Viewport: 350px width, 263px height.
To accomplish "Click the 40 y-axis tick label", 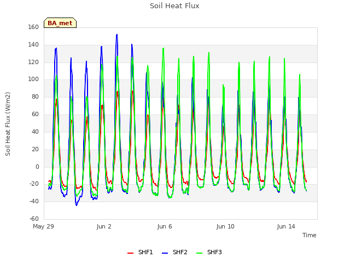I will coord(35,131).
